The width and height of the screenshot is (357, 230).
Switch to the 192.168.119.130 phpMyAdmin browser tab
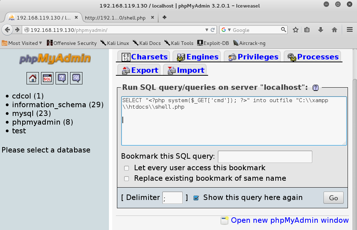(x=44, y=17)
